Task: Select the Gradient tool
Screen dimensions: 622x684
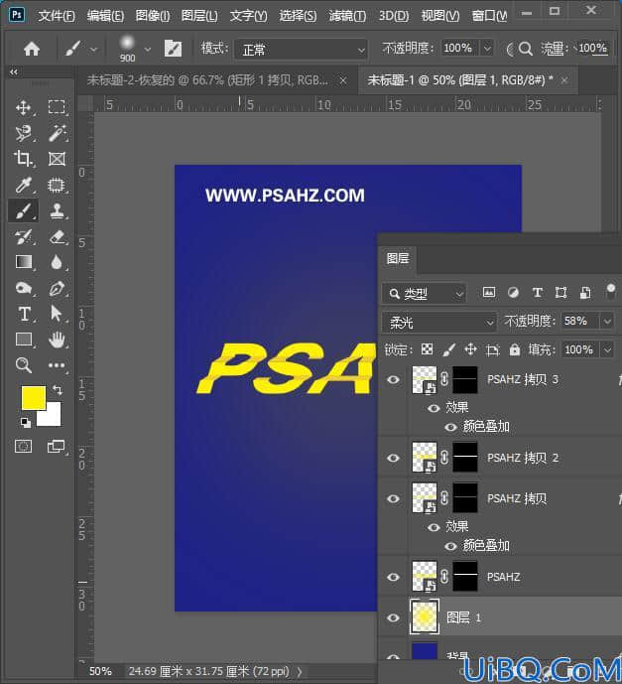Action: tap(23, 262)
